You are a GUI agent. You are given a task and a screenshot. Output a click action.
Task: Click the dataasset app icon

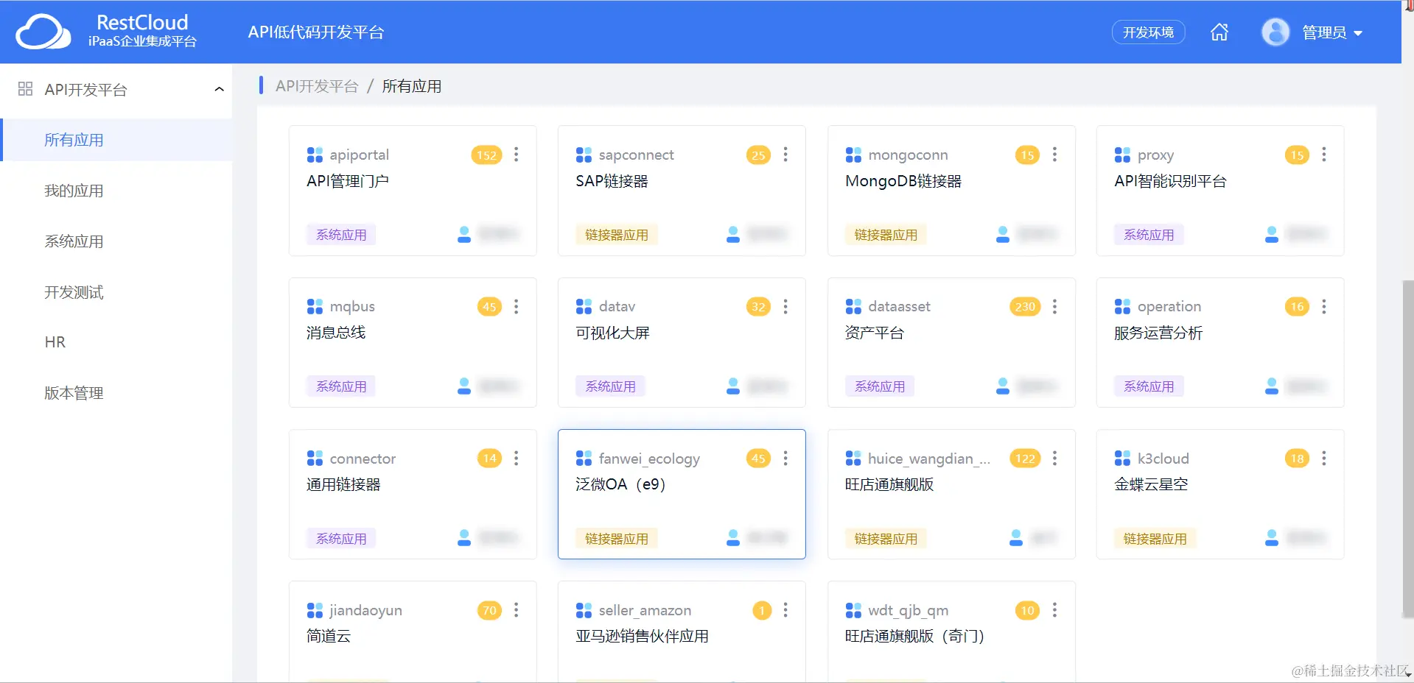tap(853, 306)
